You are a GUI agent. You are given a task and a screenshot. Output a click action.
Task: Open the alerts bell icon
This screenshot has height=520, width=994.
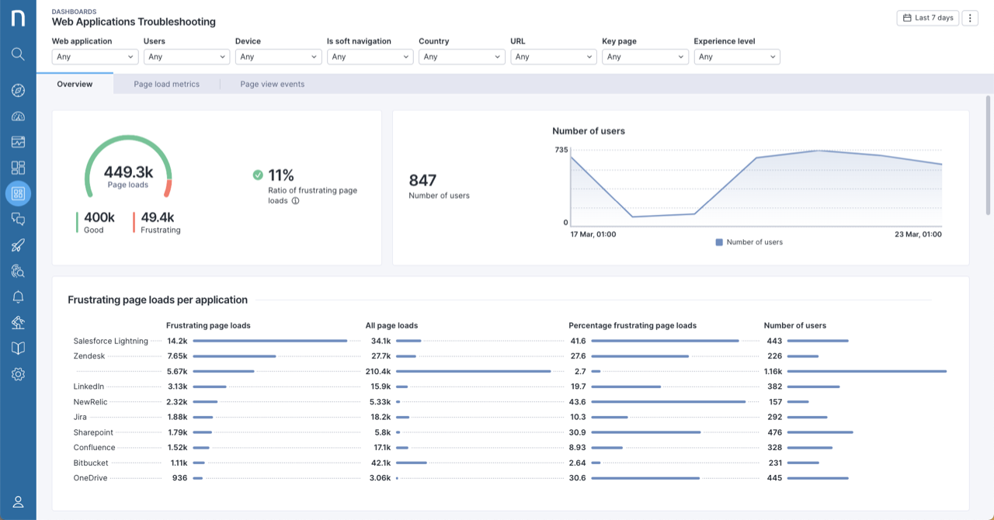(18, 296)
